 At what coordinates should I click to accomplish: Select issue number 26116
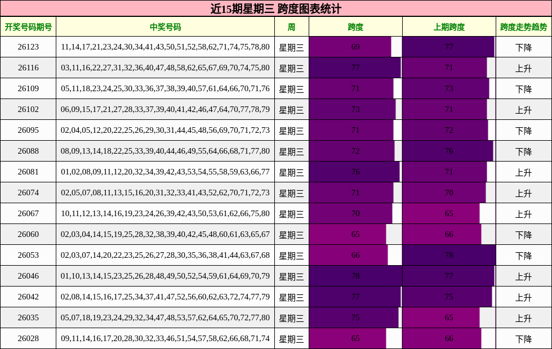[x=28, y=68]
